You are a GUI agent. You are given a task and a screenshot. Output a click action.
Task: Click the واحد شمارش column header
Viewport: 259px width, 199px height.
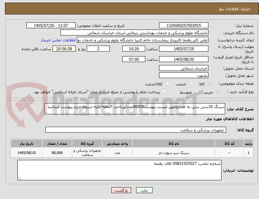pyautogui.click(x=117, y=144)
